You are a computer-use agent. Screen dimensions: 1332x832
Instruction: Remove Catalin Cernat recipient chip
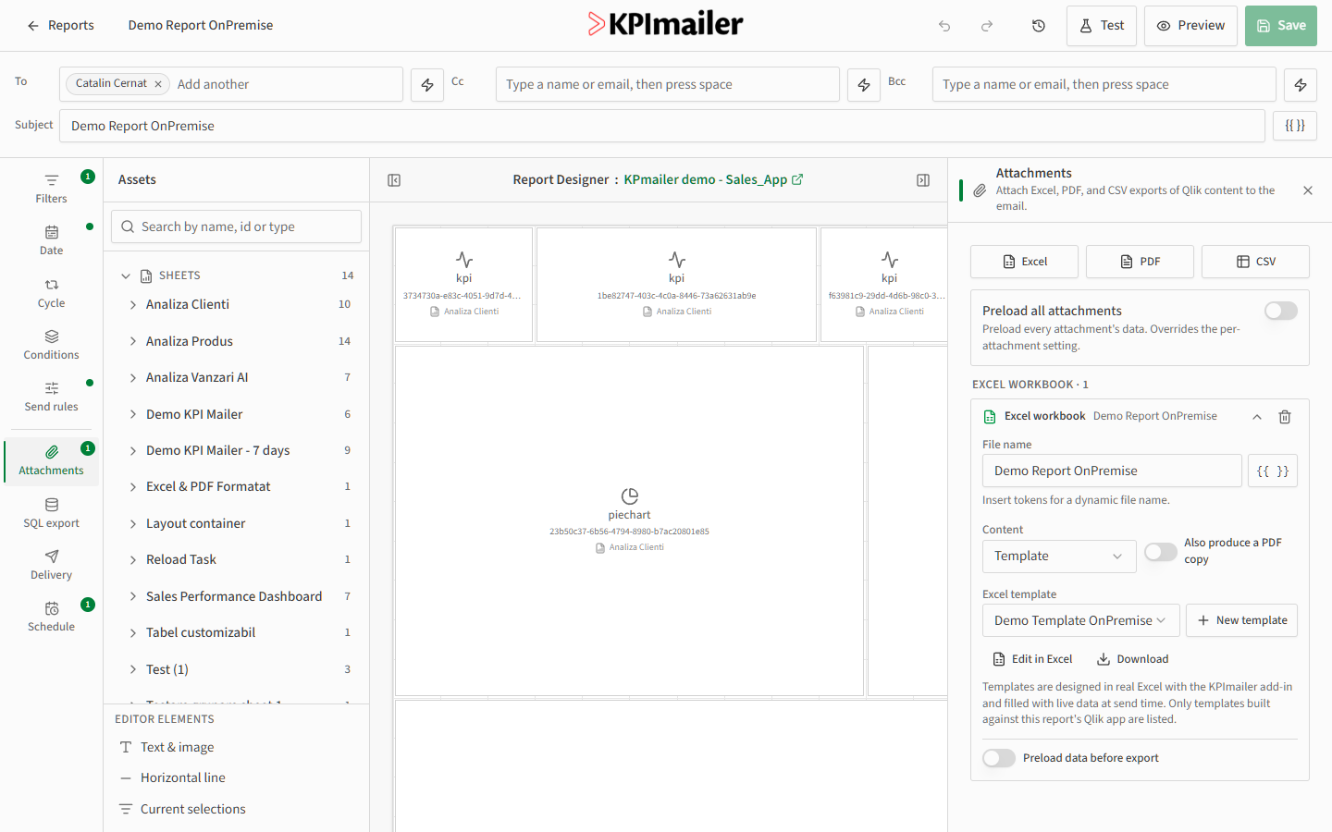158,84
